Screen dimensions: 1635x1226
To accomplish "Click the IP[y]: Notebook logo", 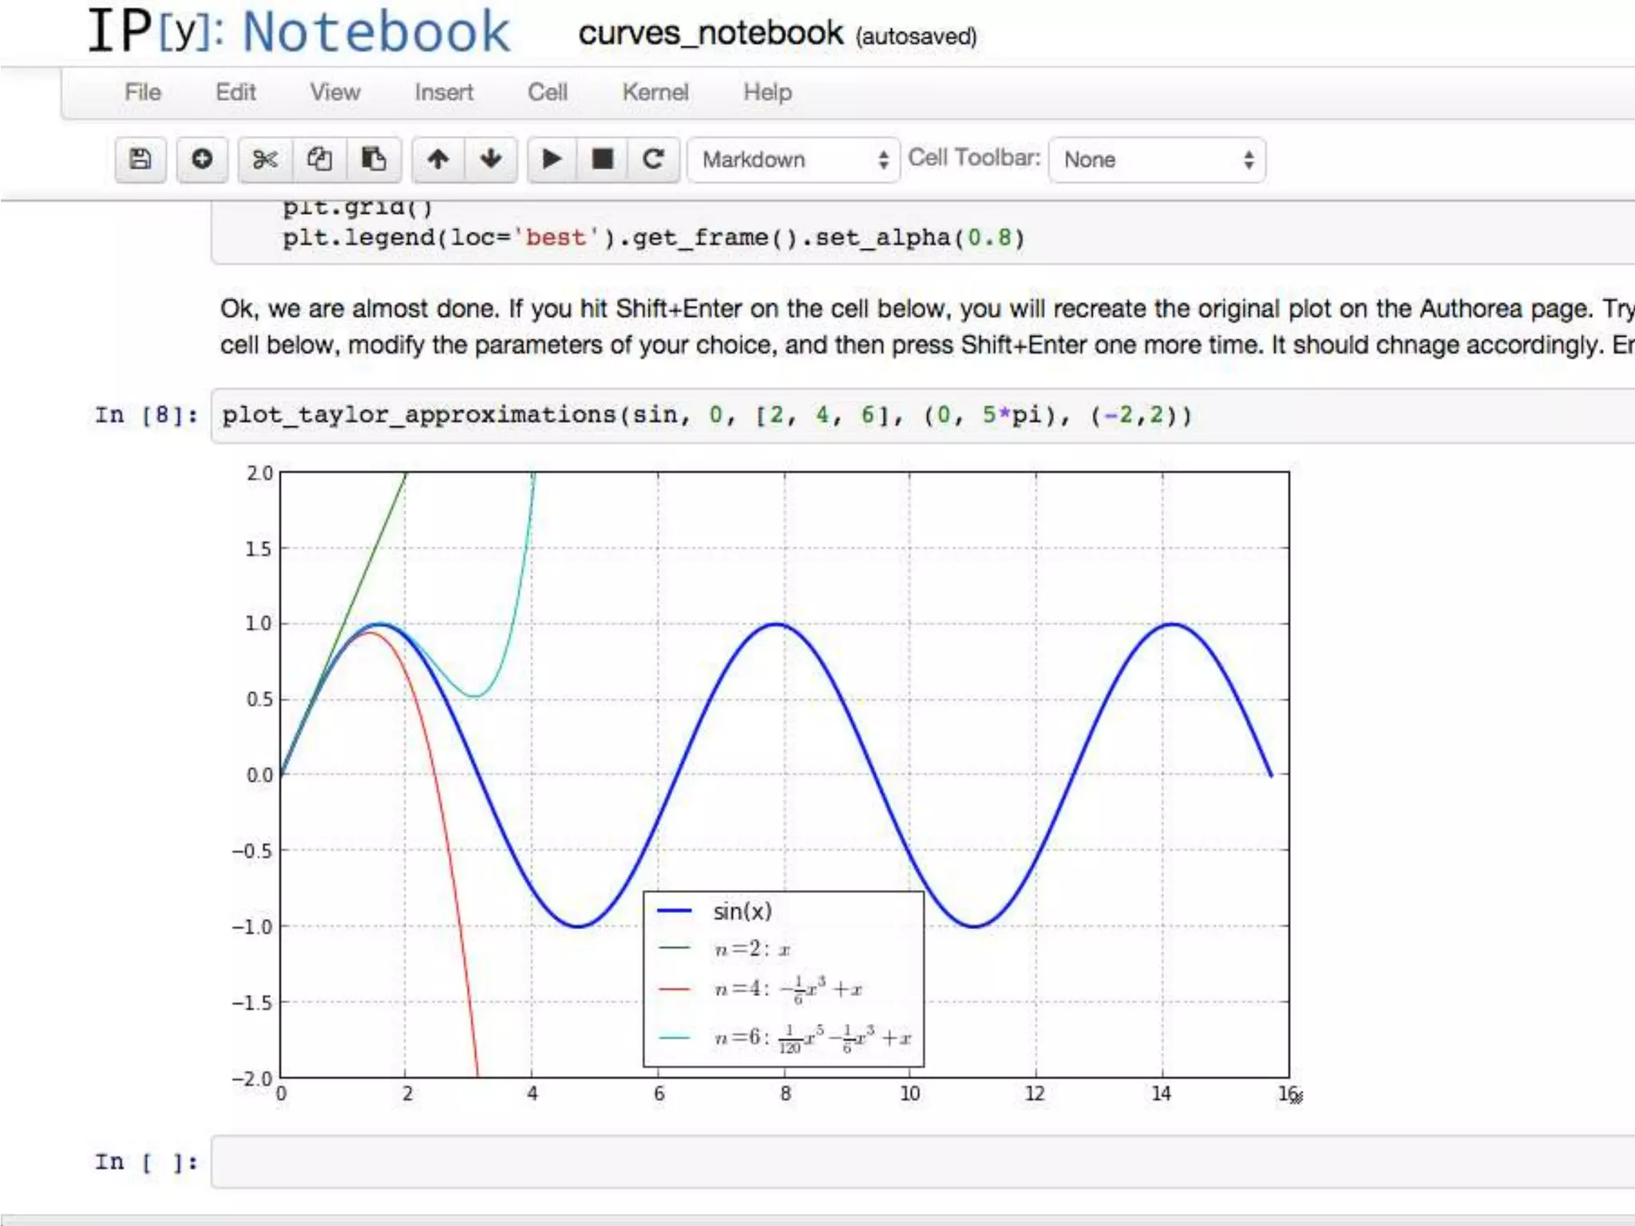I will coord(299,32).
